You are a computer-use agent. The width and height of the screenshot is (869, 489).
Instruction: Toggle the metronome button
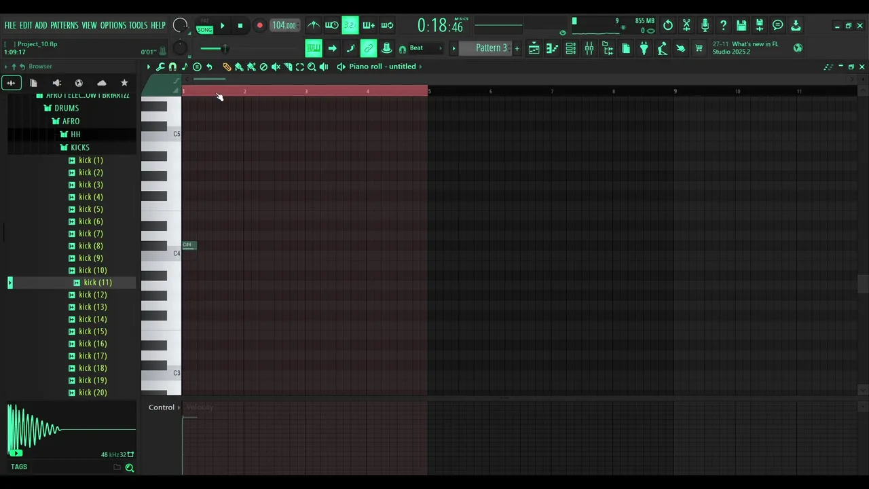click(313, 25)
